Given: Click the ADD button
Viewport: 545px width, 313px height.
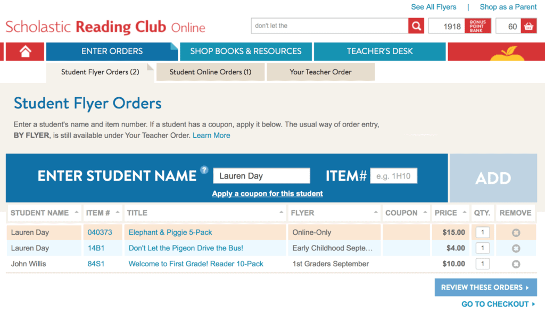Looking at the screenshot, I should click(493, 178).
